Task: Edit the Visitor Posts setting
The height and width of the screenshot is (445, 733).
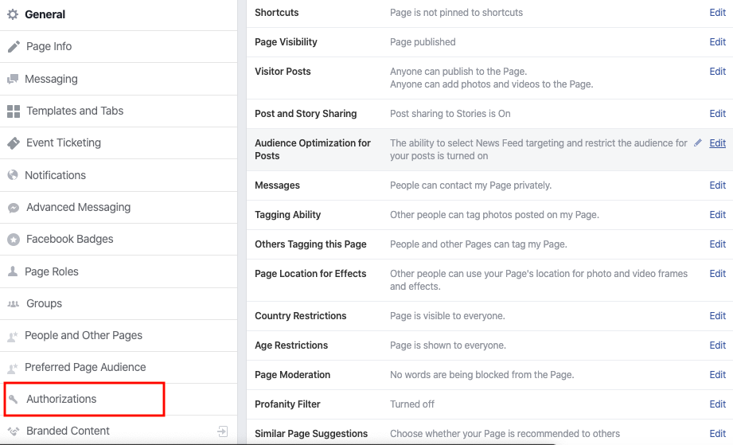Action: (717, 72)
